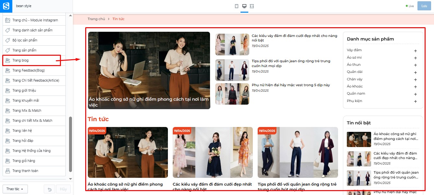Open top-list article Các kiểu váy đầm

point(294,38)
